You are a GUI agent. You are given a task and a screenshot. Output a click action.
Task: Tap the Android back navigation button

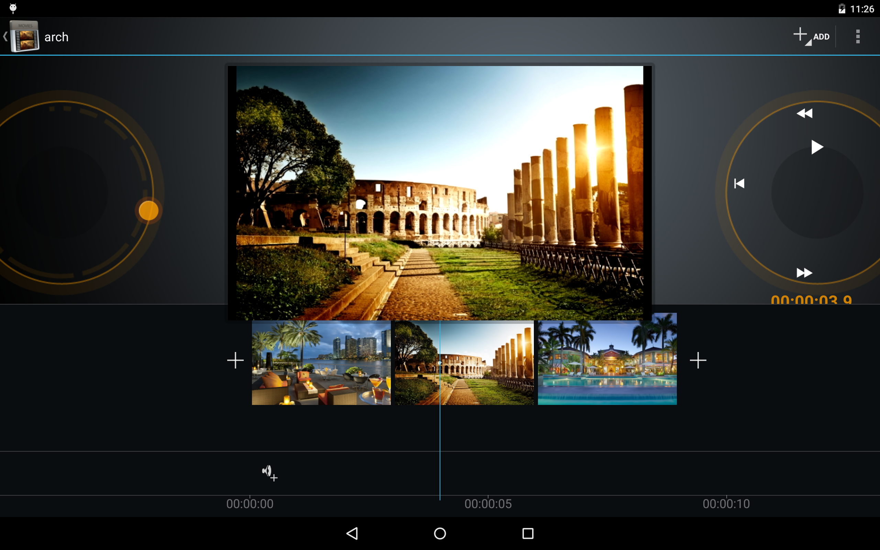[x=352, y=533]
